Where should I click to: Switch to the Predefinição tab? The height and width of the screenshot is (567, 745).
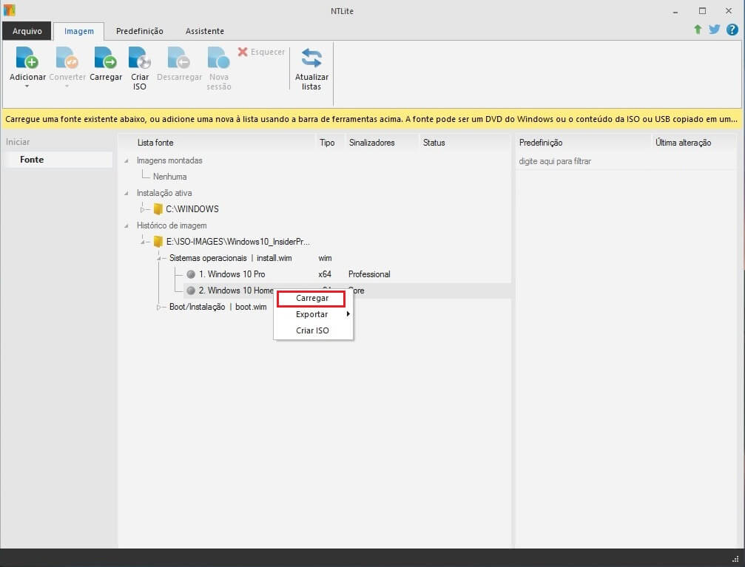[x=139, y=31]
